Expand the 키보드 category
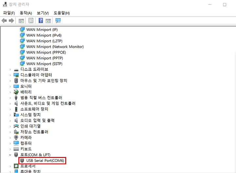This screenshot has width=236, height=173. point(10,149)
